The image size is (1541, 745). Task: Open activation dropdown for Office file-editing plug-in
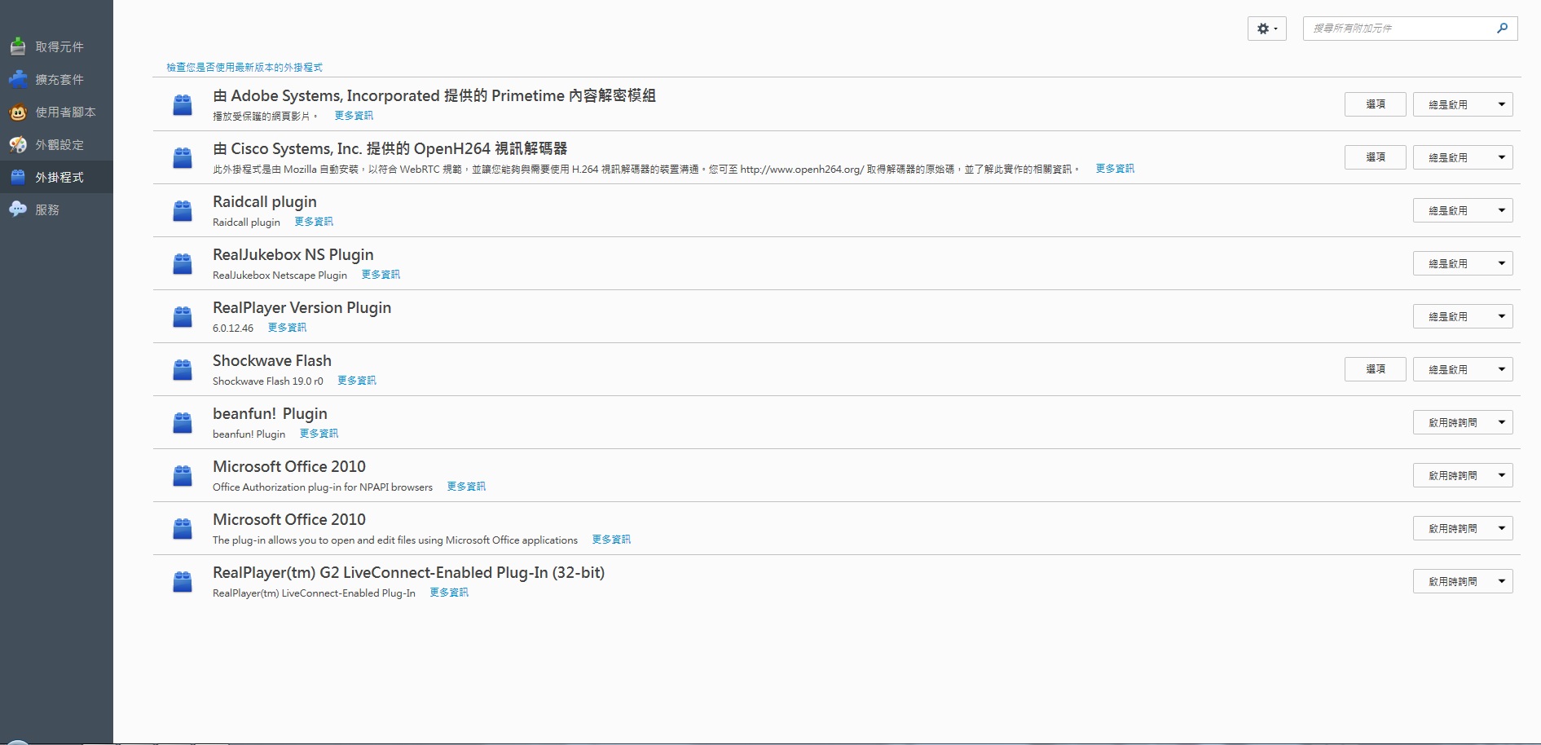[x=1463, y=528]
